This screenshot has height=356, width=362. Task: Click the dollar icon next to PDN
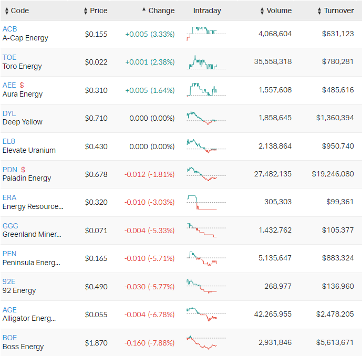pos(23,170)
